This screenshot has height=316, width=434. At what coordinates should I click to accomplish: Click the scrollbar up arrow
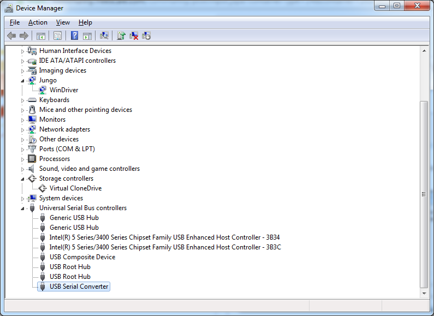tap(424, 51)
